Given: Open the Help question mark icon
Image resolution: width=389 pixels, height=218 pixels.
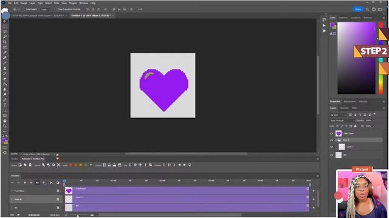Looking at the screenshot, I should tap(374, 10).
